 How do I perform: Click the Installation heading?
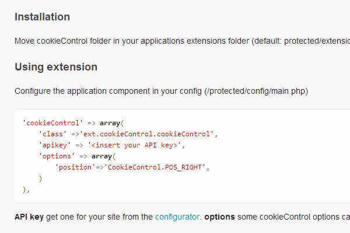(x=42, y=17)
